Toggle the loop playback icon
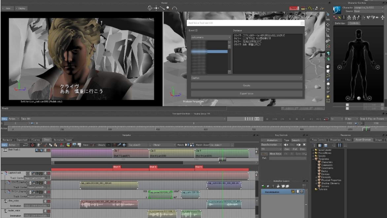The width and height of the screenshot is (387, 218). pos(327,119)
